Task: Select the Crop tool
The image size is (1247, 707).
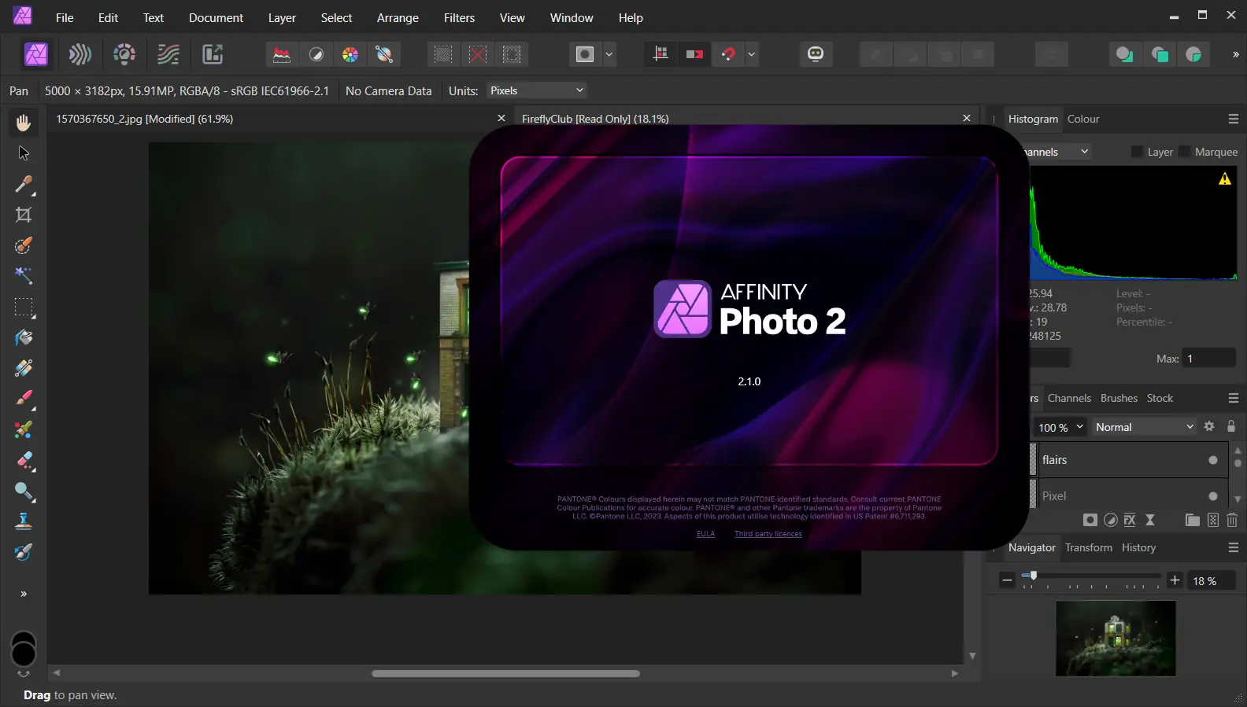Action: point(24,215)
